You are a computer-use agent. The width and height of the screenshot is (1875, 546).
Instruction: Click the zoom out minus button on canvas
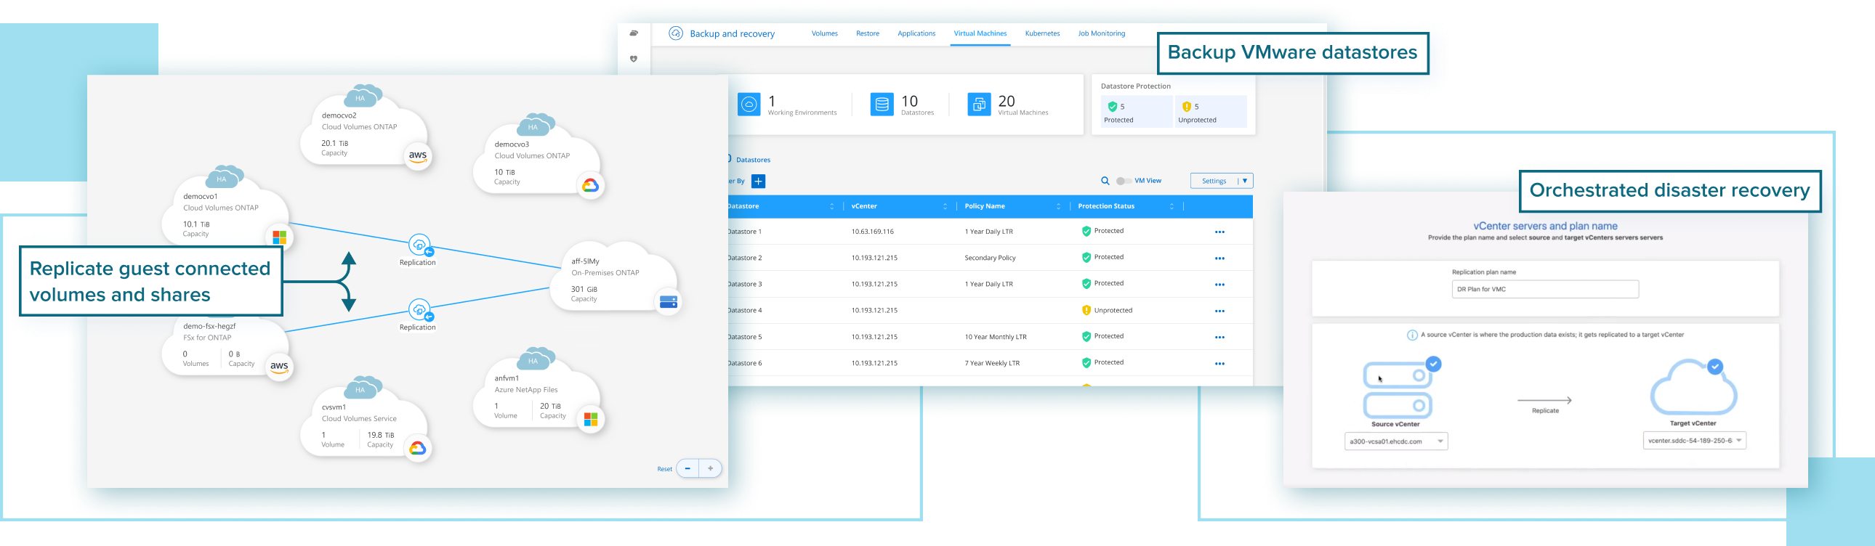click(687, 469)
